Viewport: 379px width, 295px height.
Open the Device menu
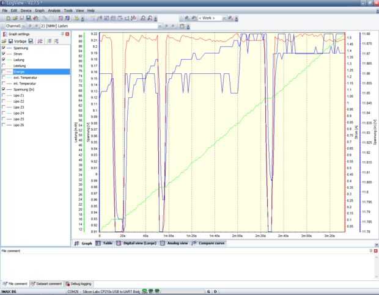pos(26,10)
